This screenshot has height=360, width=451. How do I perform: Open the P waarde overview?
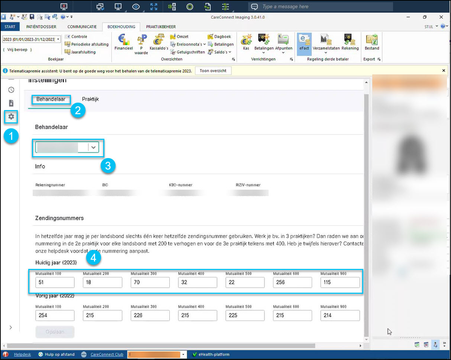[141, 44]
